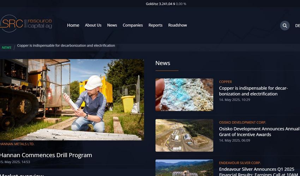This screenshot has width=300, height=176.
Task: Open the Endeavour Silver Q1 2025 headline
Action: tap(258, 171)
